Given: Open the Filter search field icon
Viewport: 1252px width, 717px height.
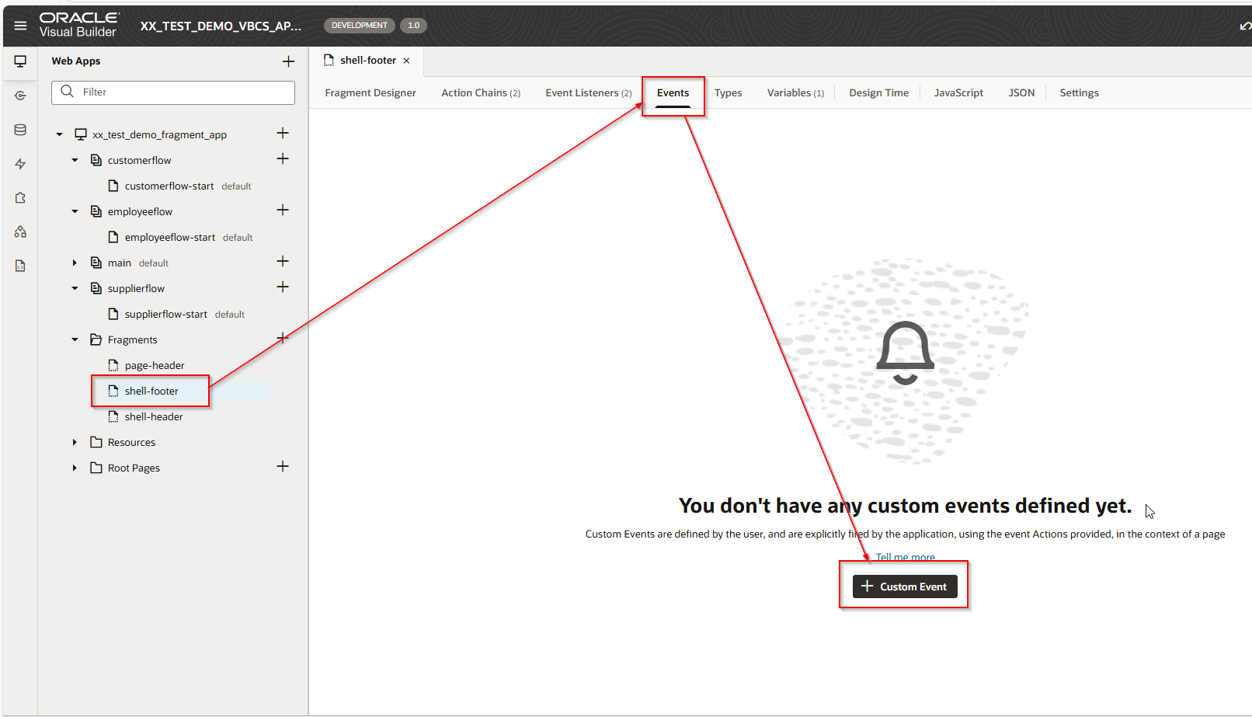Looking at the screenshot, I should pyautogui.click(x=66, y=92).
